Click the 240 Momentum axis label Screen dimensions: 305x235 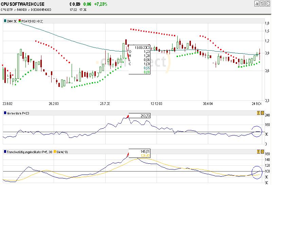[x=267, y=115]
